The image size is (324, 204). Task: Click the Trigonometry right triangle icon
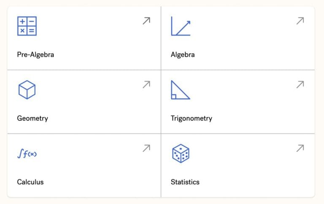[x=180, y=90]
